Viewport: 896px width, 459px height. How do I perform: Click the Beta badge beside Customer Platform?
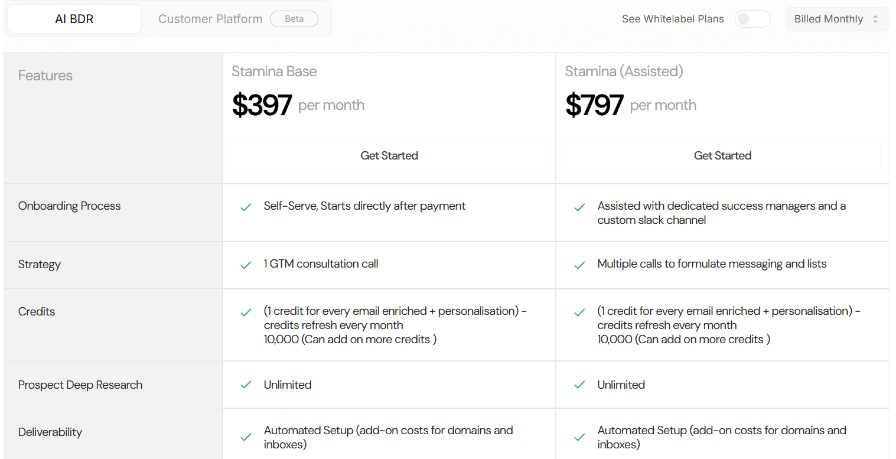point(294,19)
